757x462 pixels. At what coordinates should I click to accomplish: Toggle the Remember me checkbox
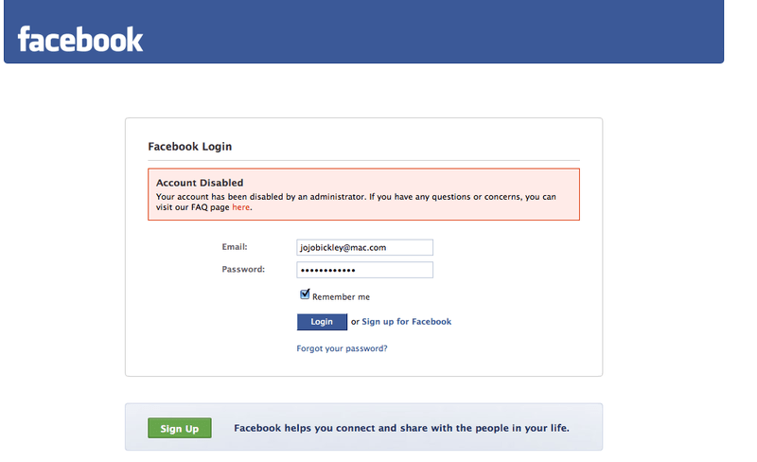click(x=305, y=295)
